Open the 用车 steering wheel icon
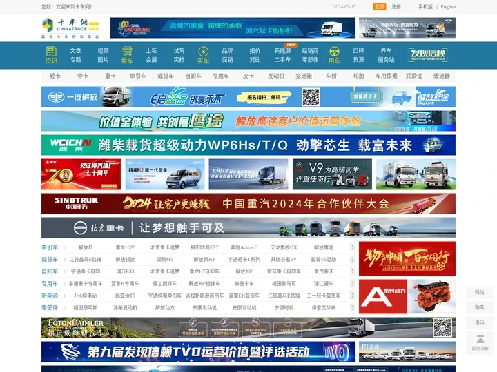This screenshot has width=497, height=372. pos(334,55)
